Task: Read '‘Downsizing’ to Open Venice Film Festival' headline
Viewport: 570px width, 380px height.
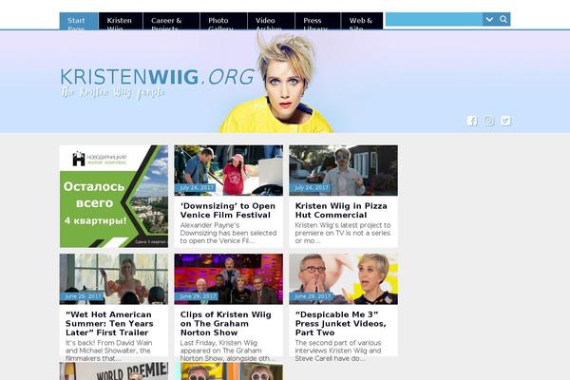Action: 228,211
